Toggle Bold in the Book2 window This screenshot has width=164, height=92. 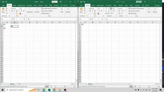click(90, 11)
